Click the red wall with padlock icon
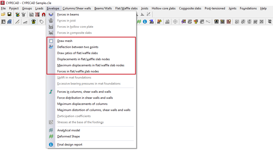 pos(159,22)
